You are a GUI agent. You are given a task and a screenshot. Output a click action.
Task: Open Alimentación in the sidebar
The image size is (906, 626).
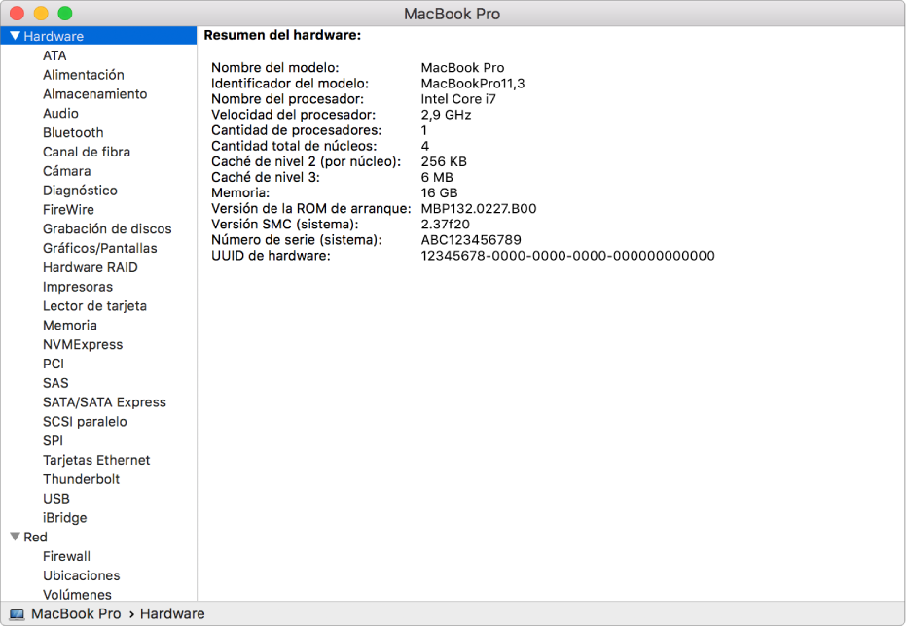coord(84,75)
